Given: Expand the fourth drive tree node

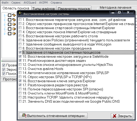Looking at the screenshot, I should click(5, 29).
